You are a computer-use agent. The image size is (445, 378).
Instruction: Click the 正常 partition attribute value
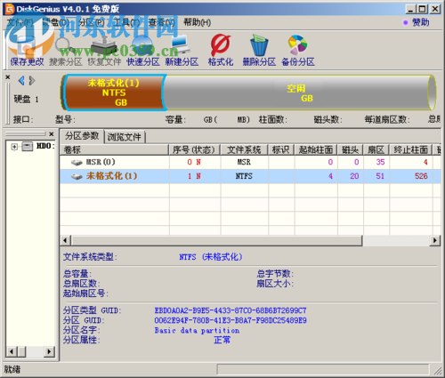[222, 340]
